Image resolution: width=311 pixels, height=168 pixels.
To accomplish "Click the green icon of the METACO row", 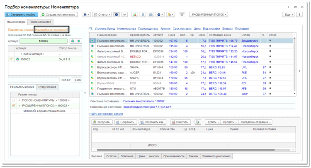I will (92, 57).
